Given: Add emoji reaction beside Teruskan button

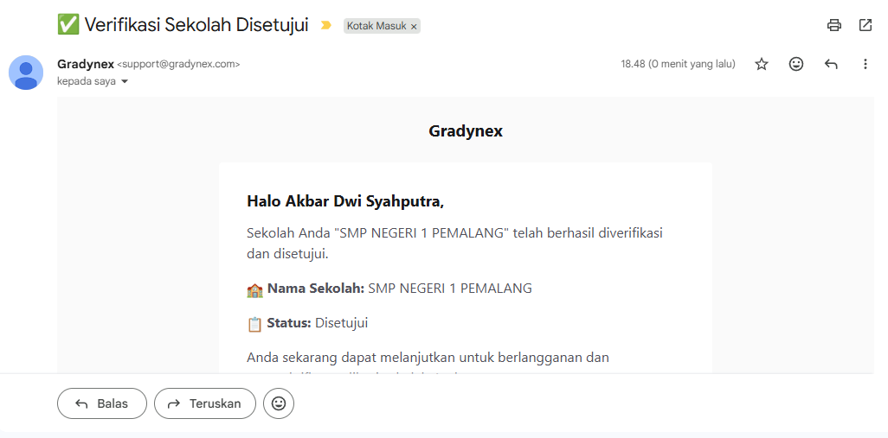Looking at the screenshot, I should click(279, 403).
